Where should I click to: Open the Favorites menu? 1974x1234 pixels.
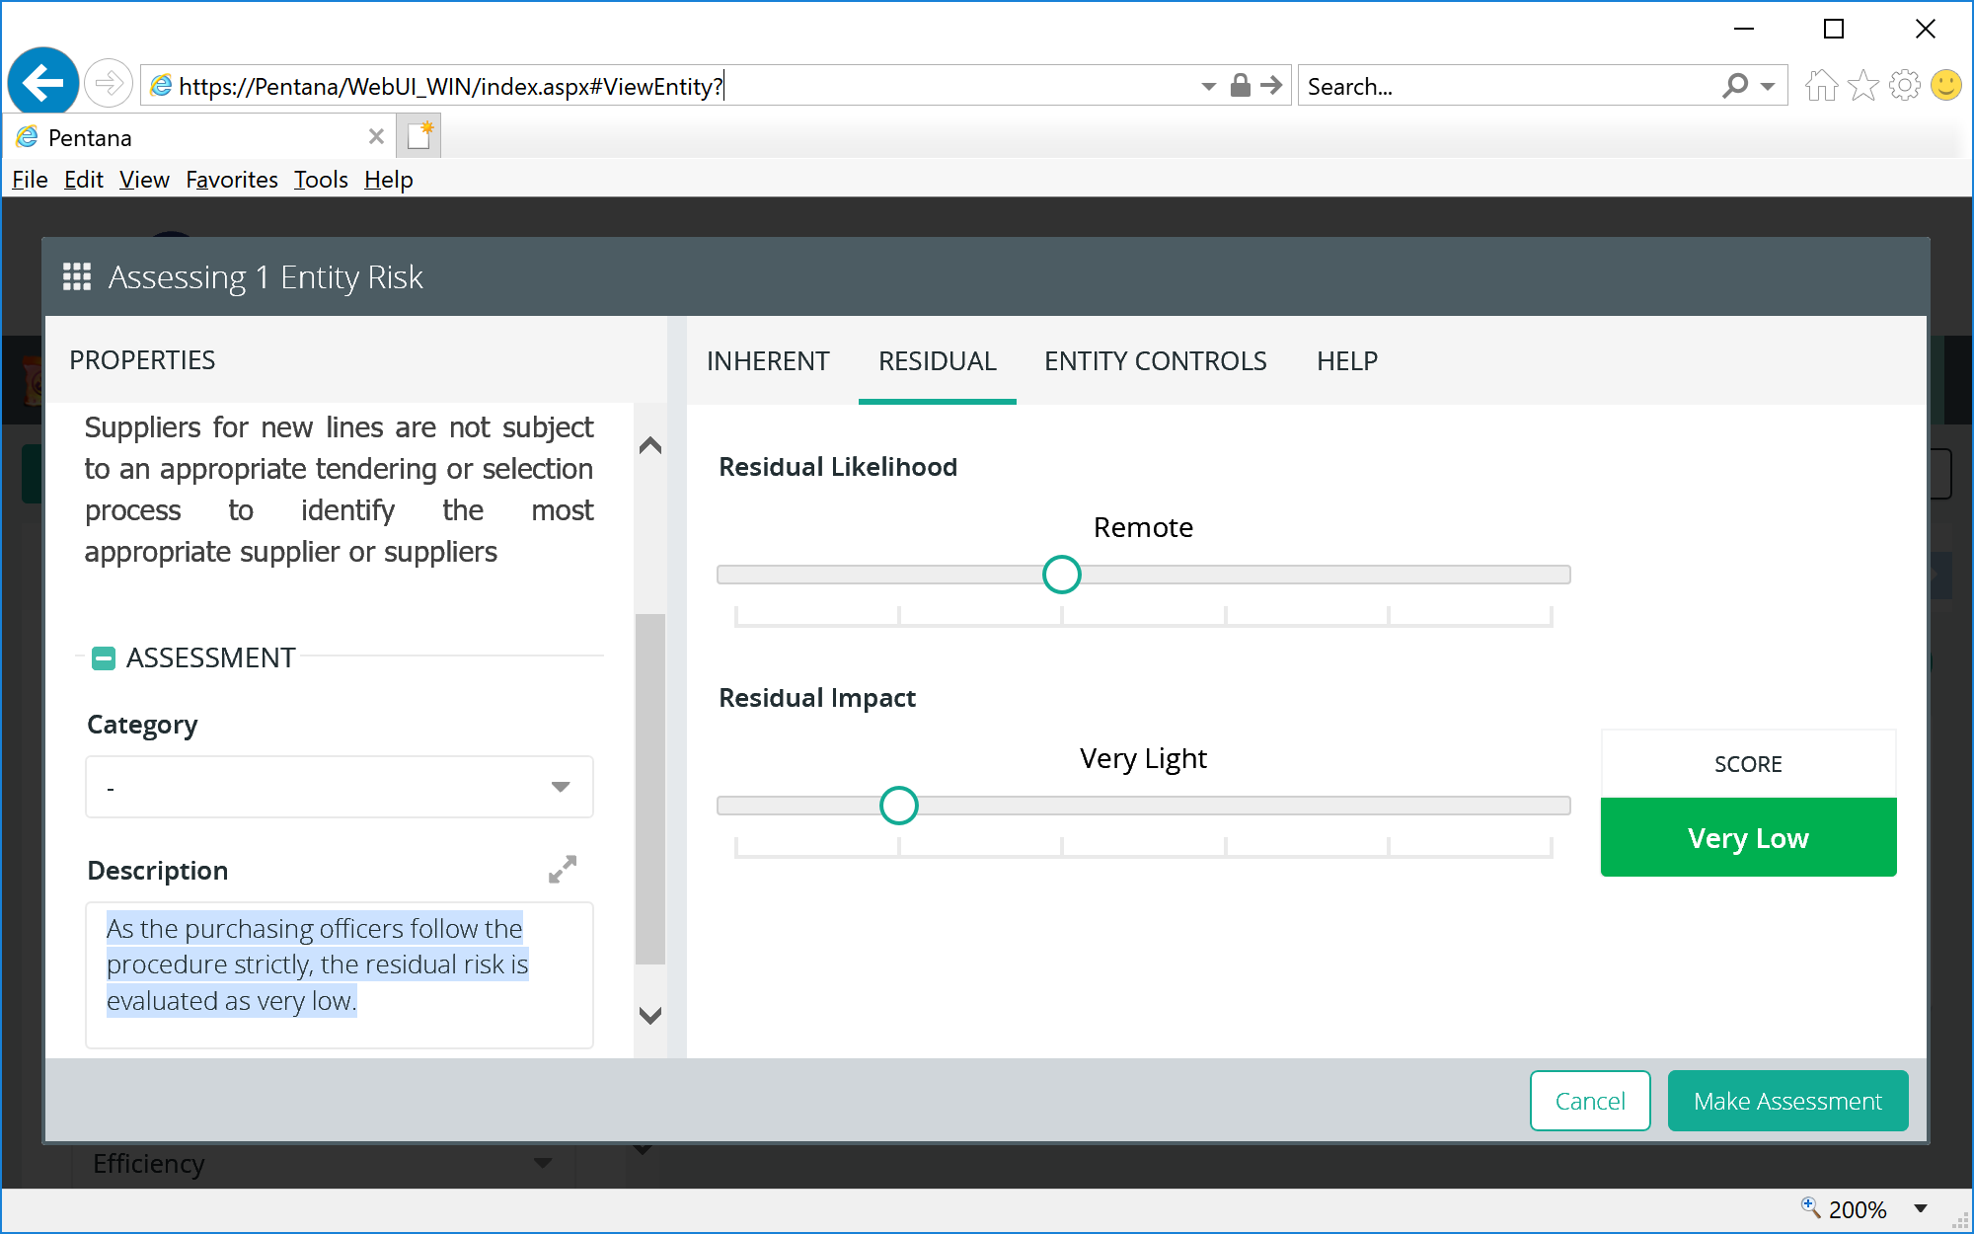pyautogui.click(x=231, y=180)
